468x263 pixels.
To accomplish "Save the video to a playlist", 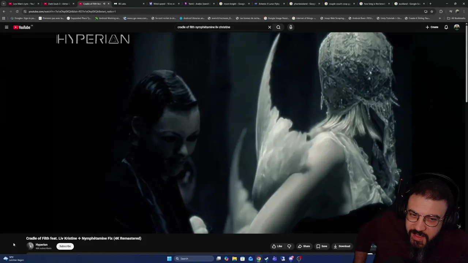I will 322,246.
